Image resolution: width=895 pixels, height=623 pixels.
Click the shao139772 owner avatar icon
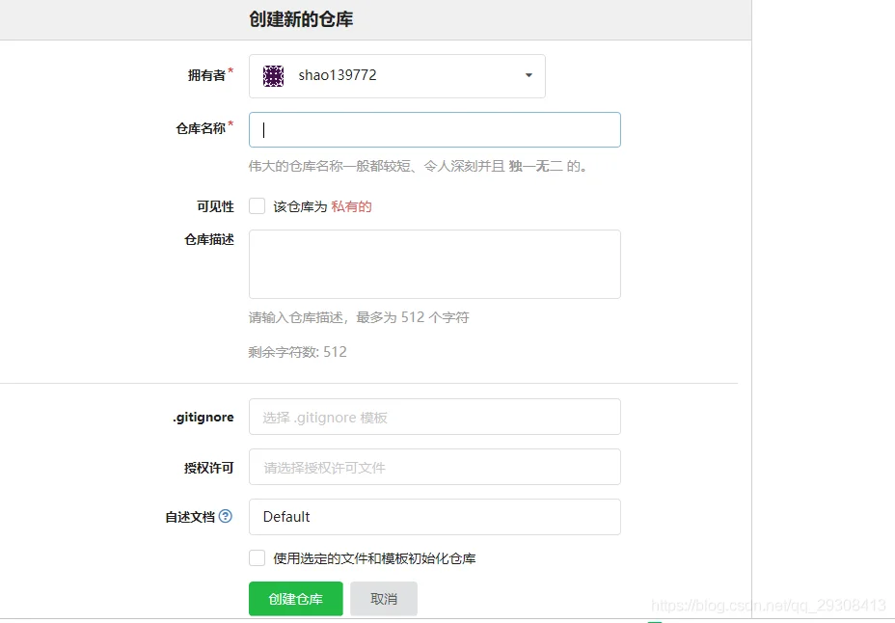(x=273, y=76)
